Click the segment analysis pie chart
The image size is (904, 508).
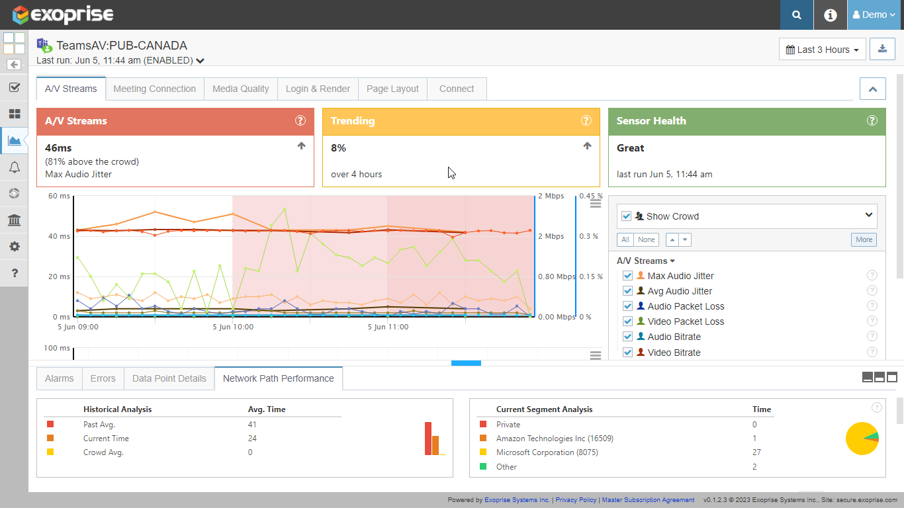point(862,438)
